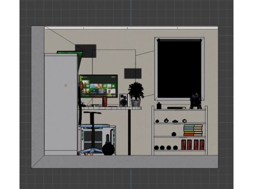This screenshot has width=253, height=189.
Task: Click the orange origin point on wardrobe
Action: [x=66, y=86]
